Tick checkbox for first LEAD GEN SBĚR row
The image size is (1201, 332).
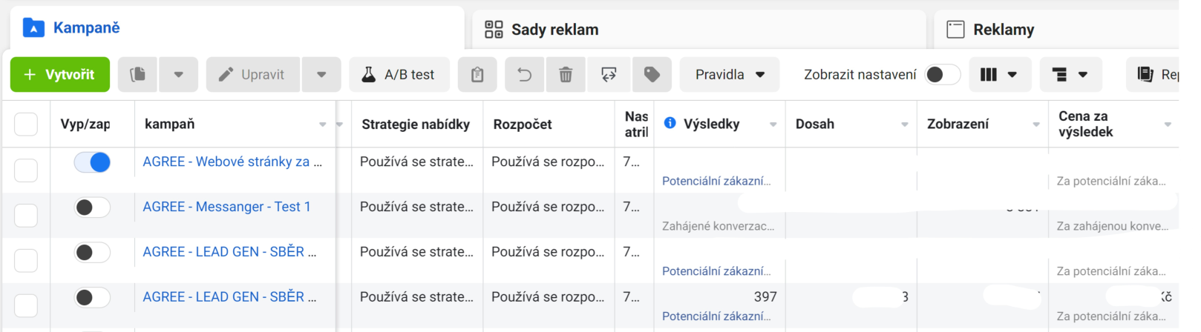[x=26, y=261]
